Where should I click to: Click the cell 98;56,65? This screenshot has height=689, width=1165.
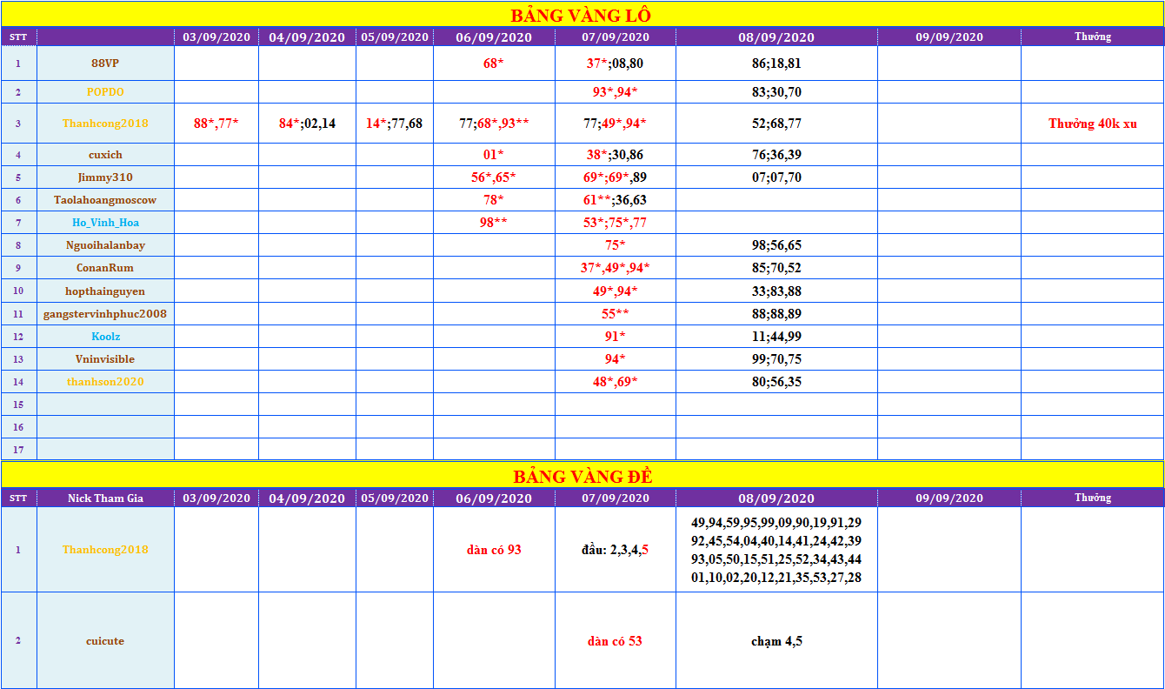[x=776, y=245]
